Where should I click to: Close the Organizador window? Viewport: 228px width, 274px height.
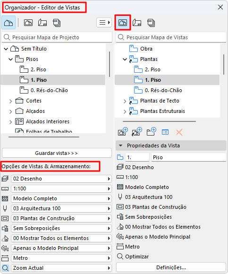pos(220,7)
